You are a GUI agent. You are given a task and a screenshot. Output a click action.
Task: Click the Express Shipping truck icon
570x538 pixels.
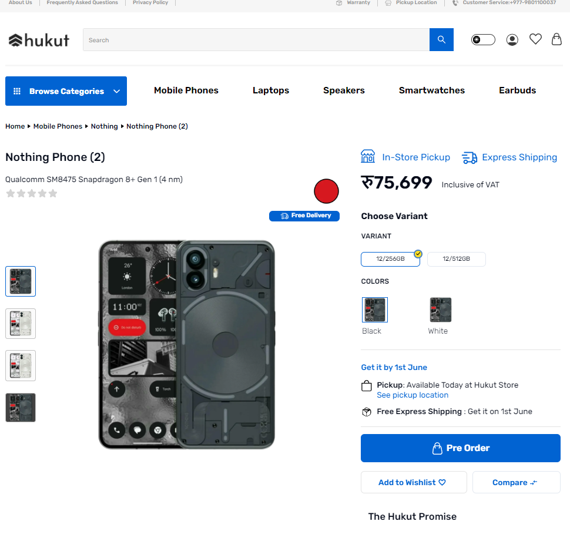470,157
